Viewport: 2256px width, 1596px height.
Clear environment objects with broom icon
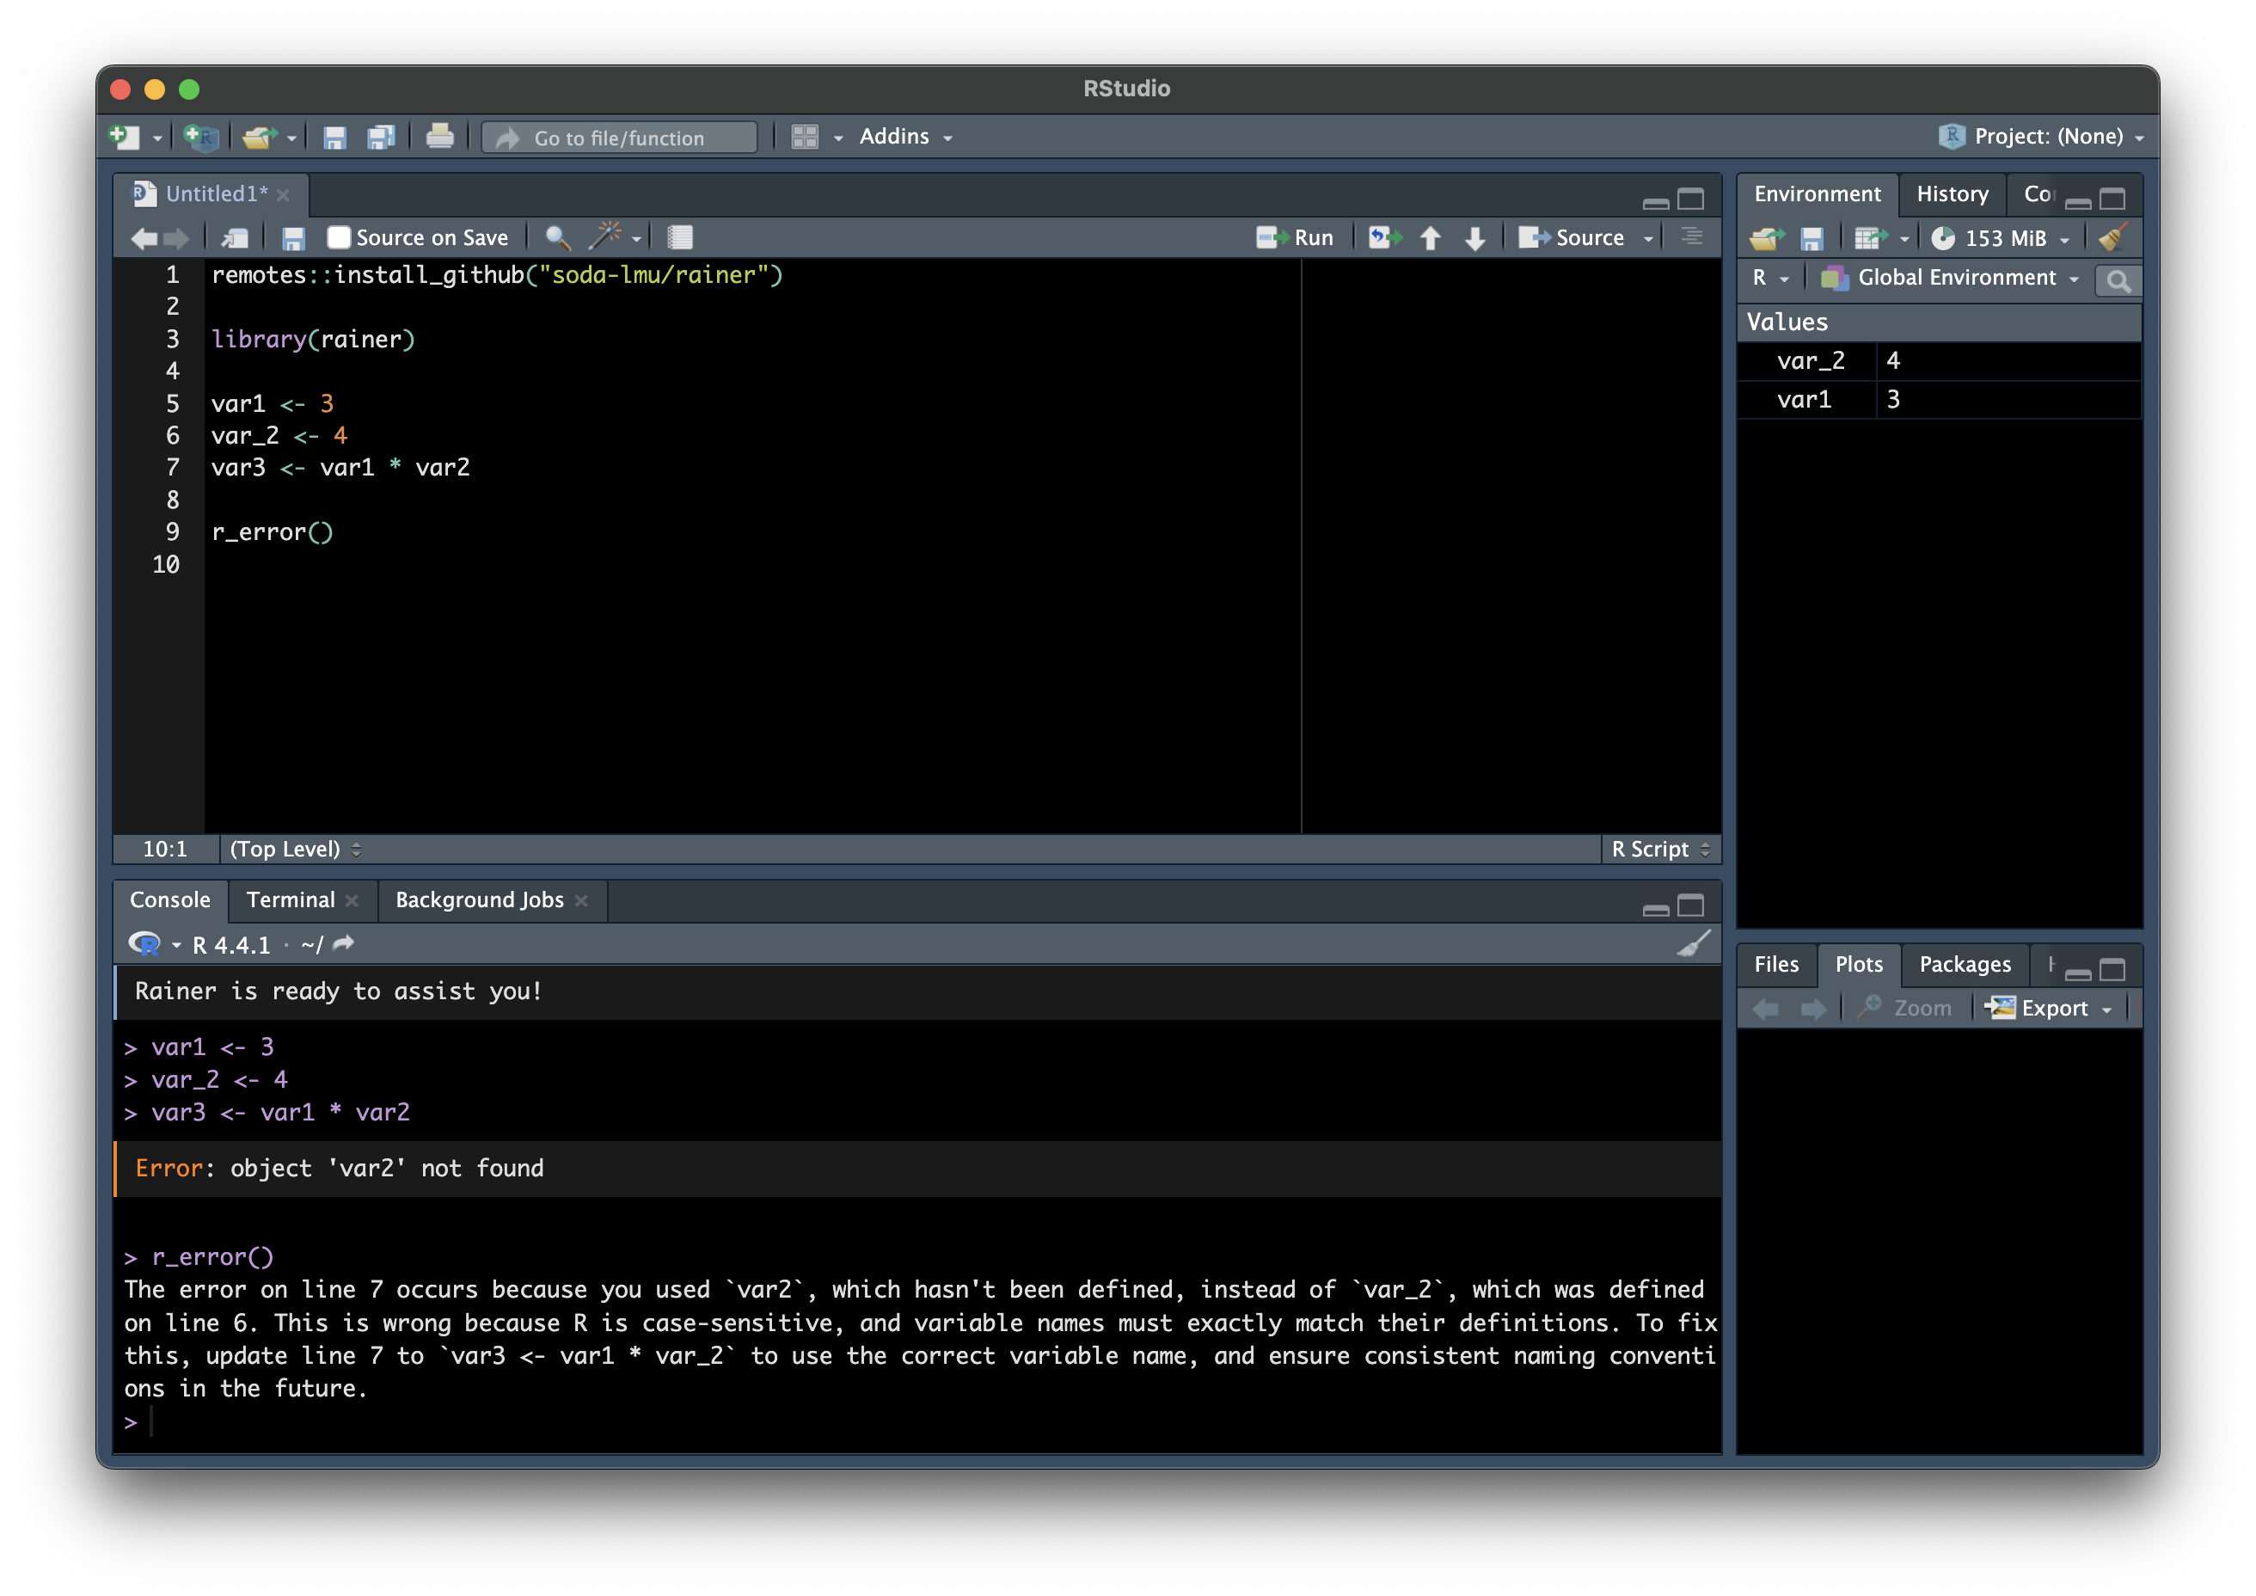pyautogui.click(x=2112, y=238)
